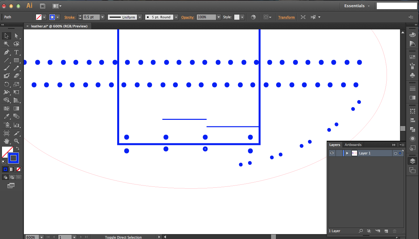The image size is (419, 239).
Task: Open the 5 pt. Round brush dropdown
Action: pos(176,17)
